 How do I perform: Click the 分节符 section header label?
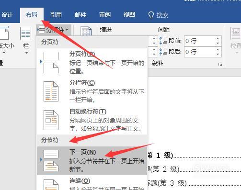[x=50, y=140]
